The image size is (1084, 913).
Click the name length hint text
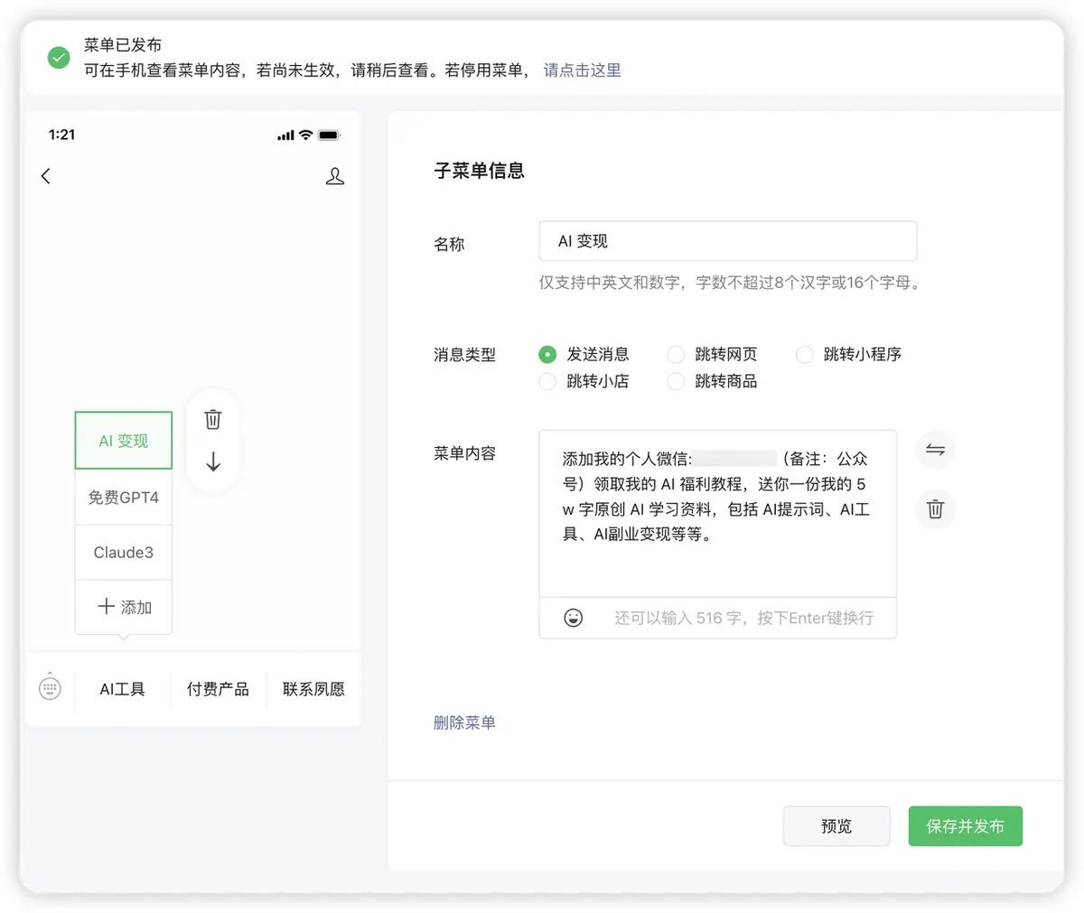tap(730, 283)
